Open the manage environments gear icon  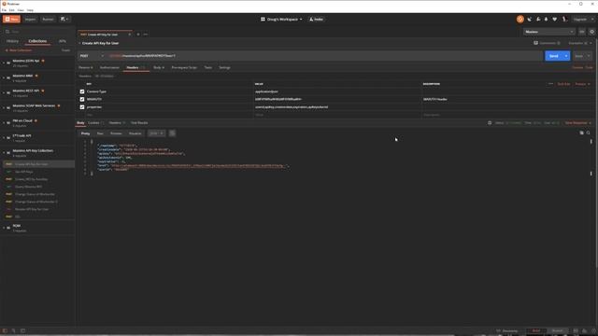click(x=591, y=32)
